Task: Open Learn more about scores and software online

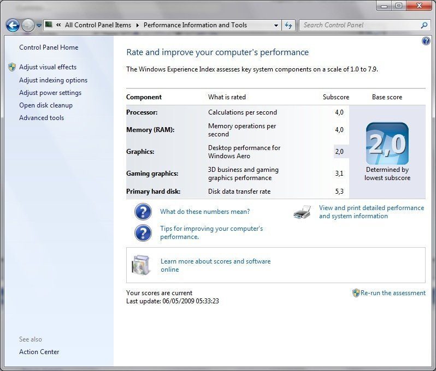Action: (x=215, y=265)
